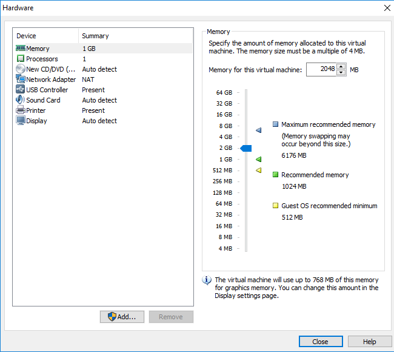Screen dimensions: 394x352
Task: Click the 32 GB slider scale label
Action: coord(224,104)
